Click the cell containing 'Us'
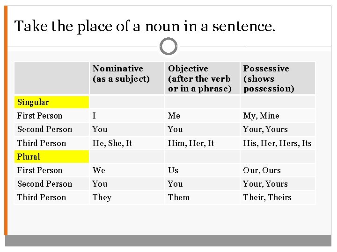This screenshot has height=252, width=337. (x=203, y=170)
